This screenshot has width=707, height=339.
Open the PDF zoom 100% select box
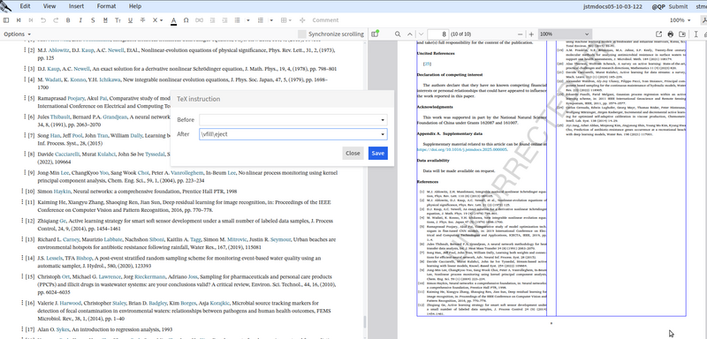565,34
